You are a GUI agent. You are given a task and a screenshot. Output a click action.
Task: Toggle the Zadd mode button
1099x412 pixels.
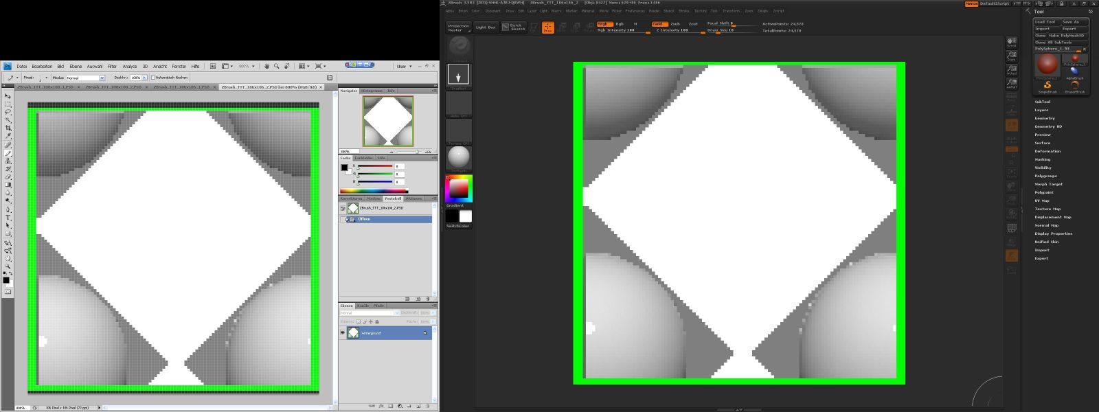[x=658, y=23]
